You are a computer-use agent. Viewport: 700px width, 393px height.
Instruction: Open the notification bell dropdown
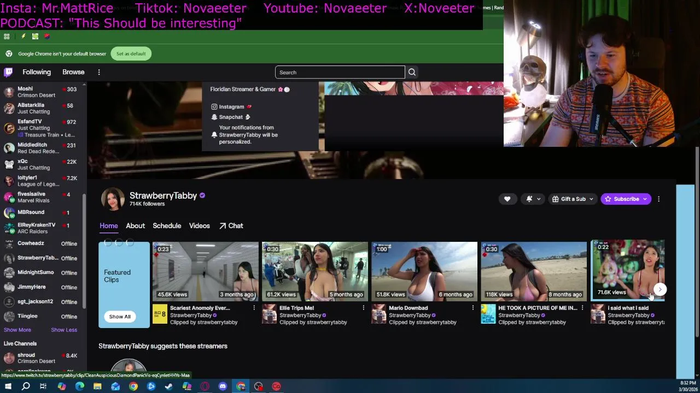(x=533, y=199)
